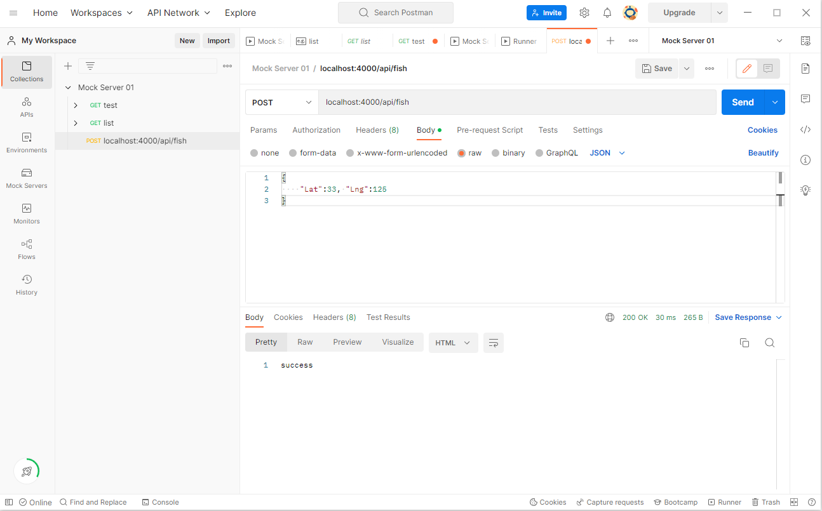Open the Info icon in right sidebar
This screenshot has height=511, width=822.
click(x=805, y=159)
